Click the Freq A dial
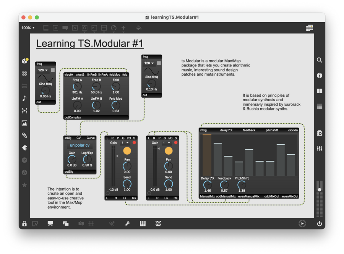Screen dimensions: 344x254 [x=77, y=87]
